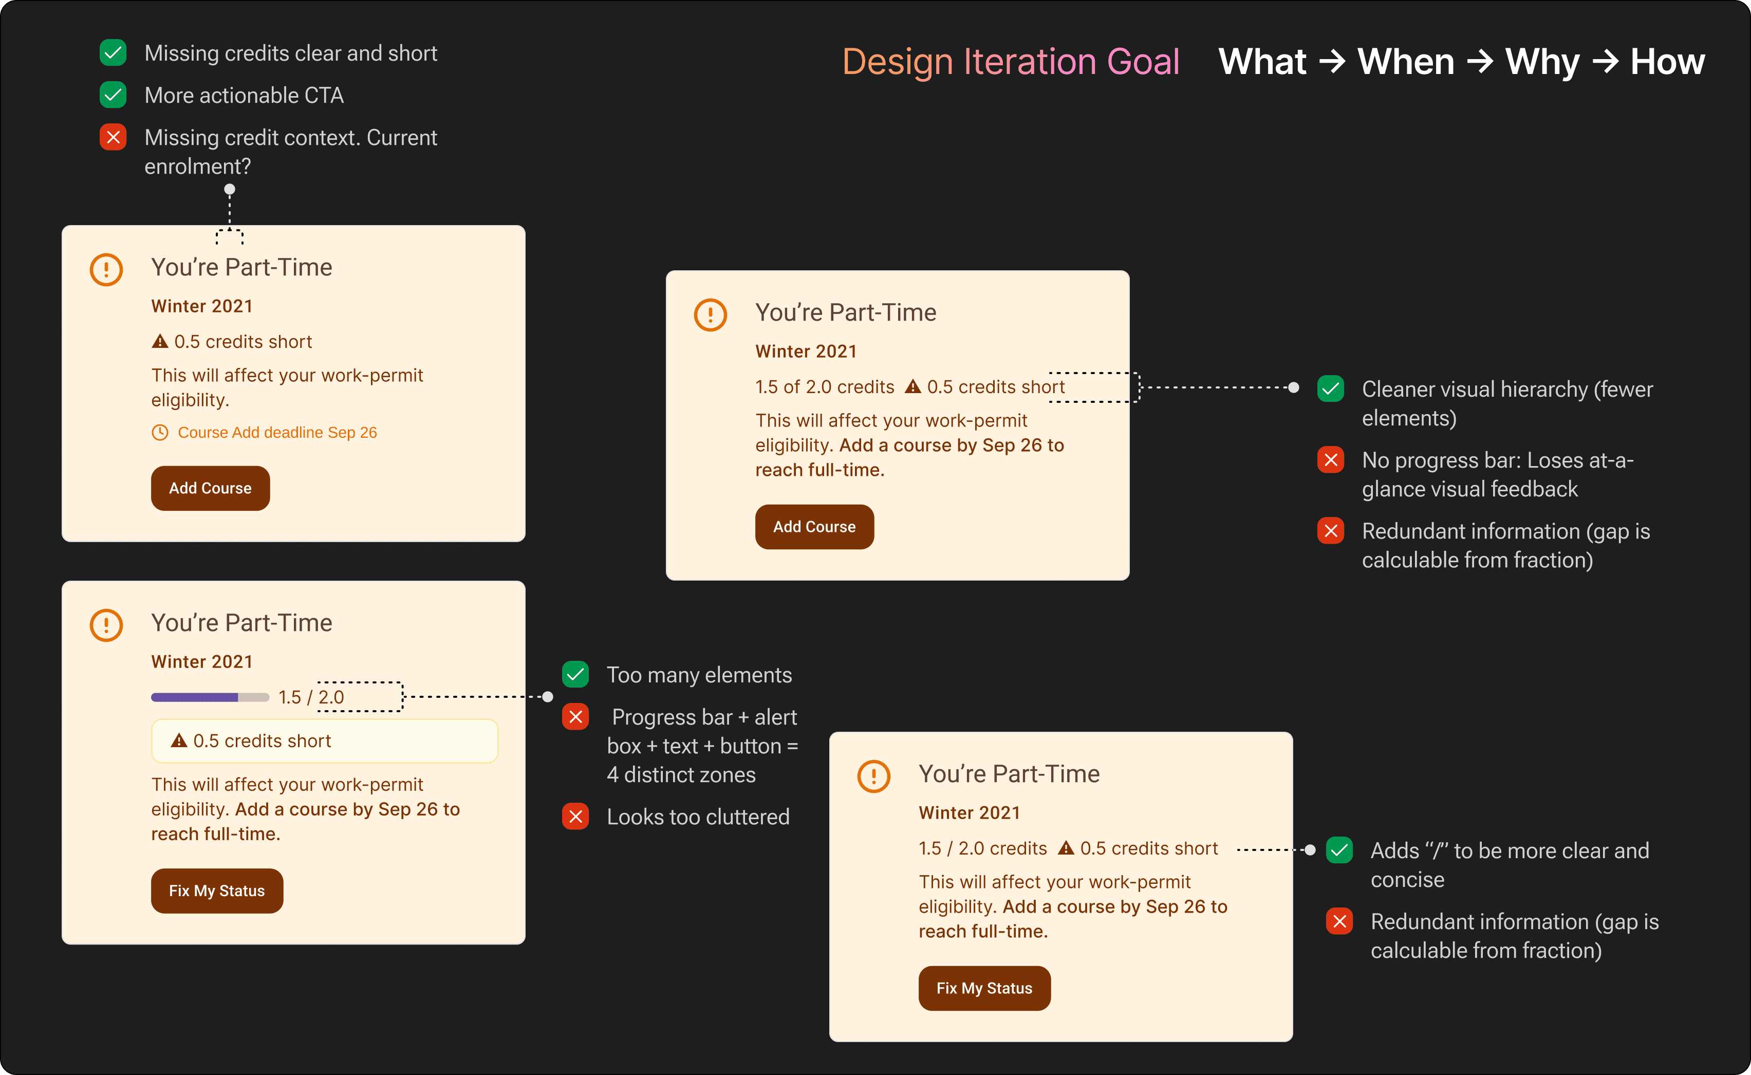Screen dimensions: 1751x1075
Task: Click alert circle icon in bottom-right card
Action: (x=874, y=776)
